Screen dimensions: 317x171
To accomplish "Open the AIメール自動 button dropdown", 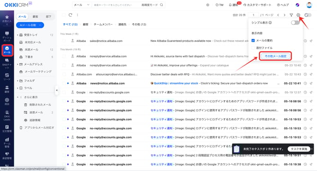I will coord(40,25).
